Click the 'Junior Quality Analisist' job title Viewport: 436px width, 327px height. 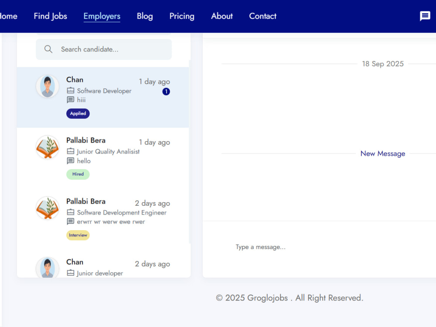(x=108, y=152)
